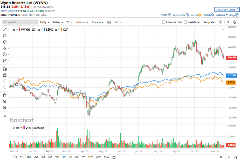
Task: Collapse the volume pane arrow
Action: pyautogui.click(x=223, y=128)
